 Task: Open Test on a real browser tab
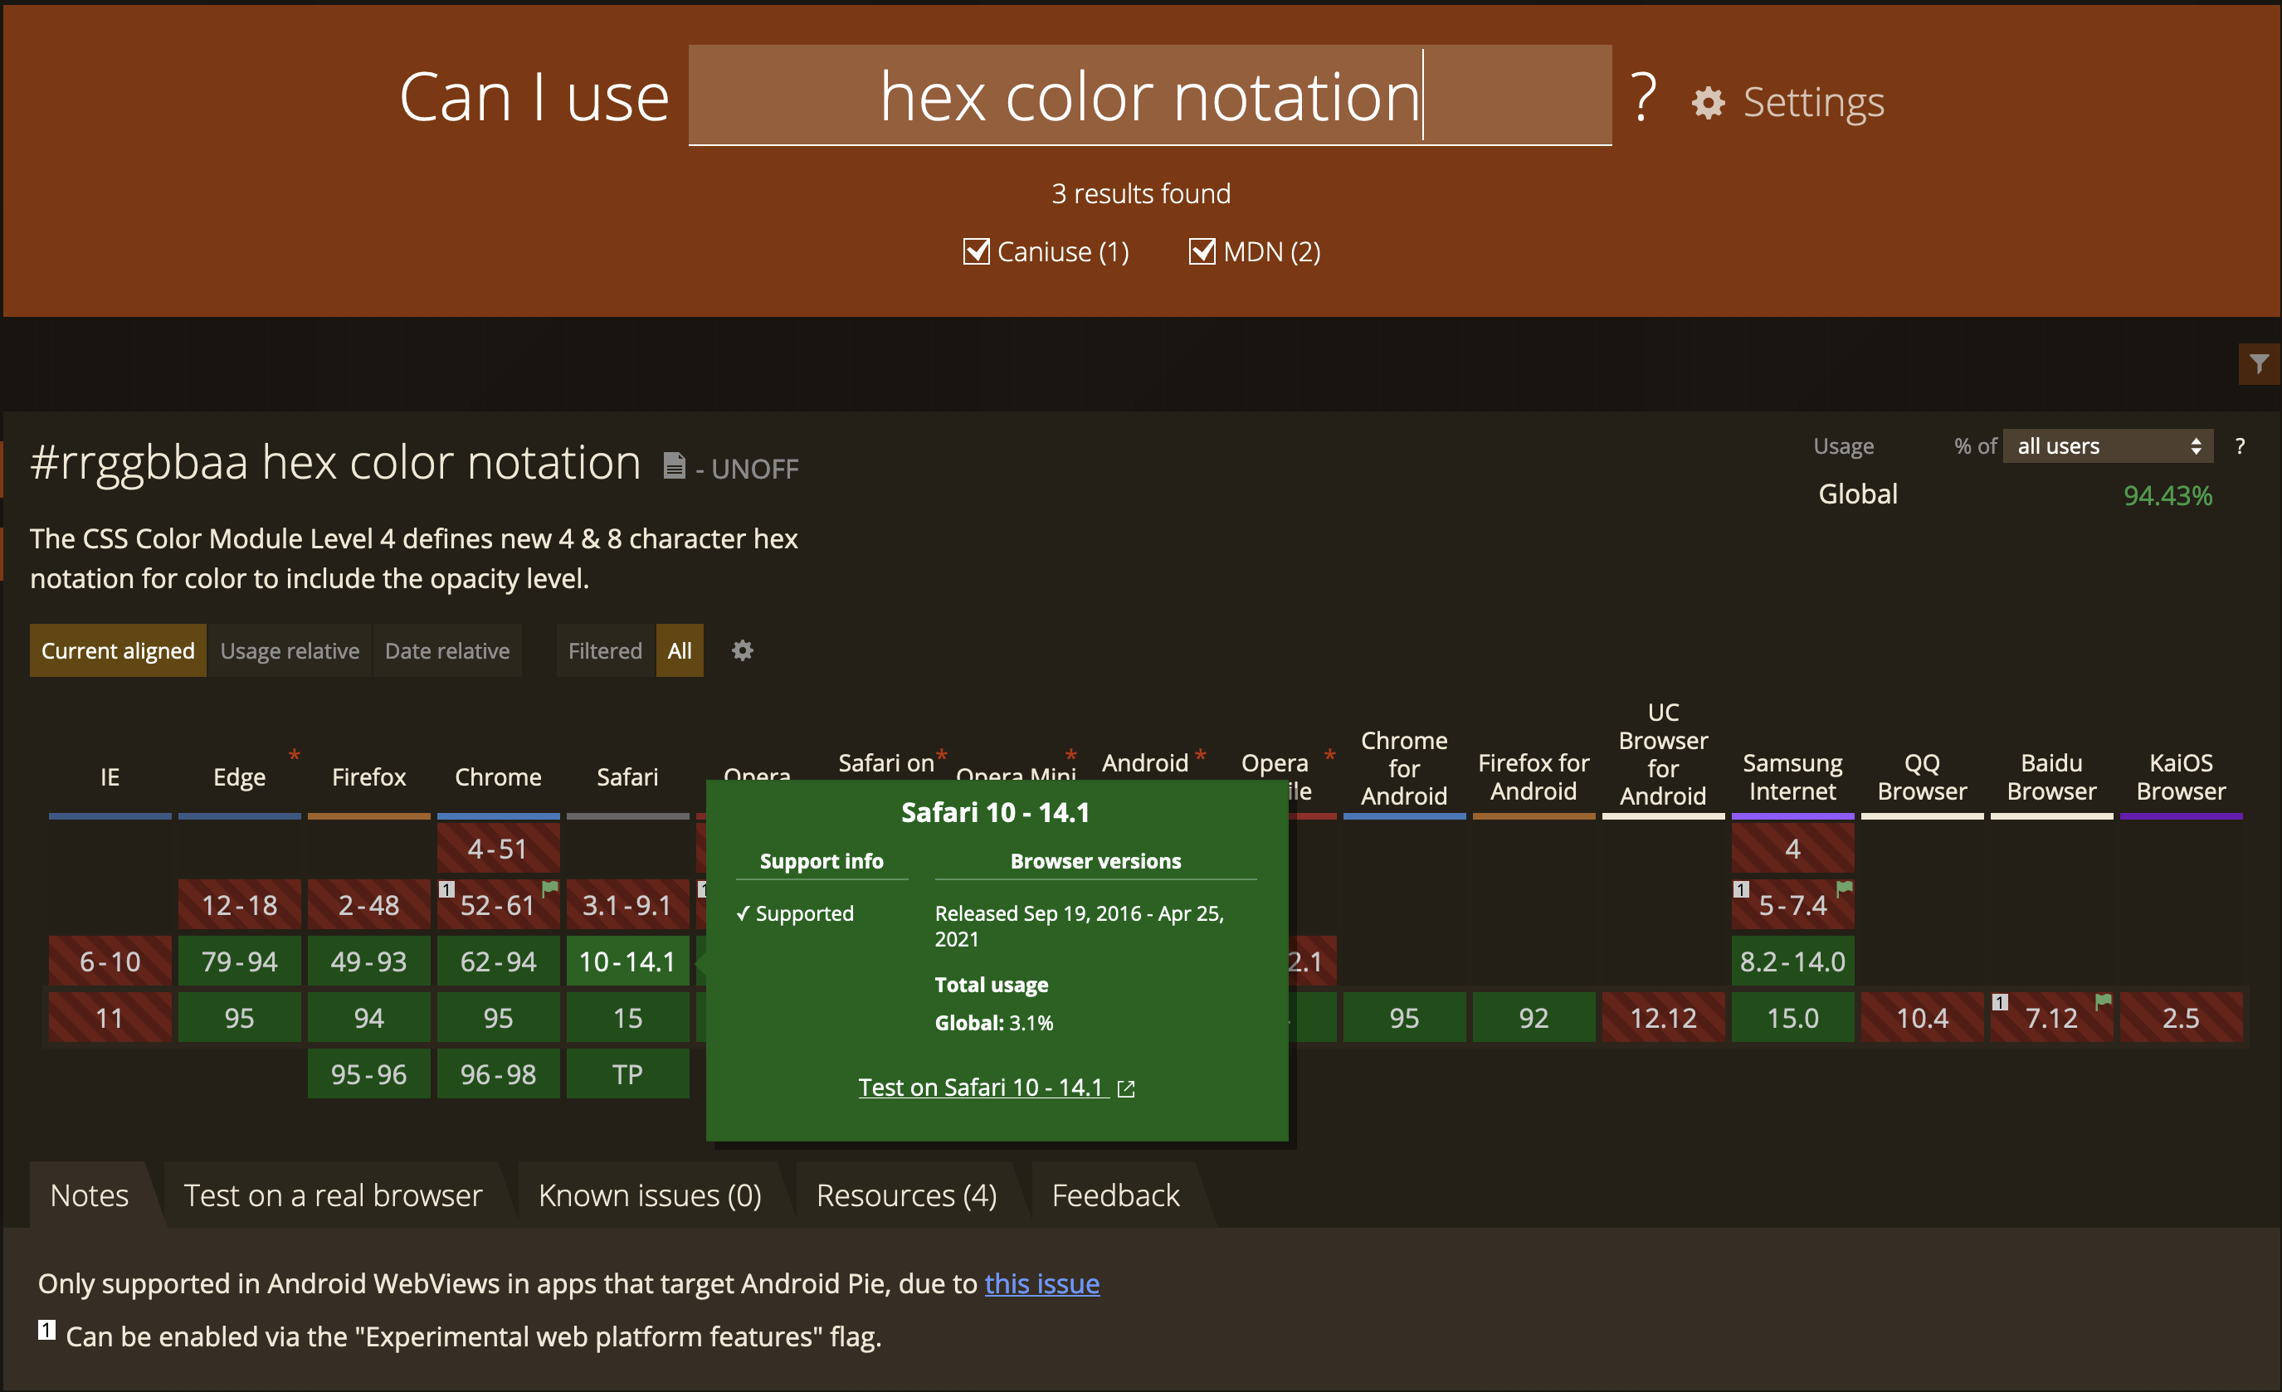[x=334, y=1195]
